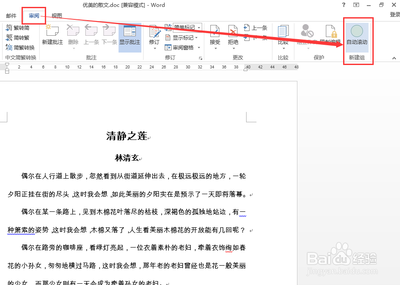The height and width of the screenshot is (285, 400).
Task: Open the 审阅窗格 dropdown arrow
Action: pyautogui.click(x=199, y=48)
